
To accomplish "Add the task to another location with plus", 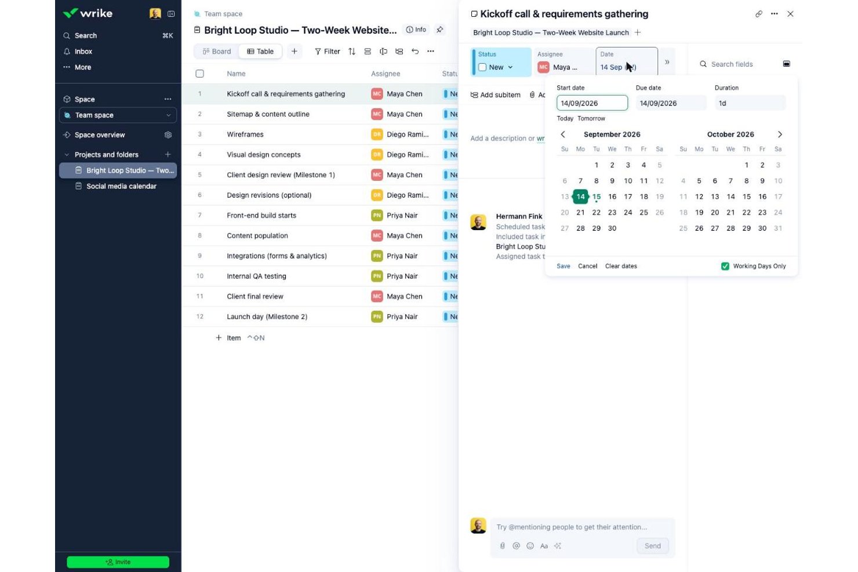I will [638, 32].
